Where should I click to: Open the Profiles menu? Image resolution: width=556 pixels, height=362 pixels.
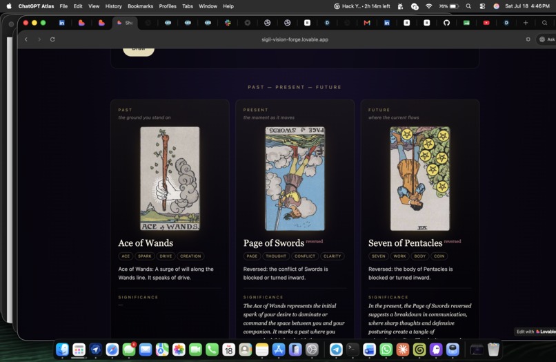(x=168, y=6)
